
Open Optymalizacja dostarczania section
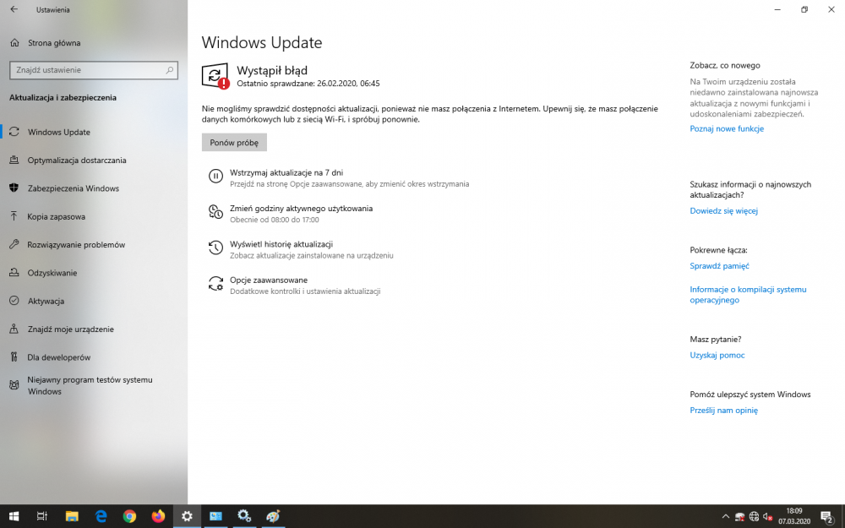pyautogui.click(x=76, y=160)
